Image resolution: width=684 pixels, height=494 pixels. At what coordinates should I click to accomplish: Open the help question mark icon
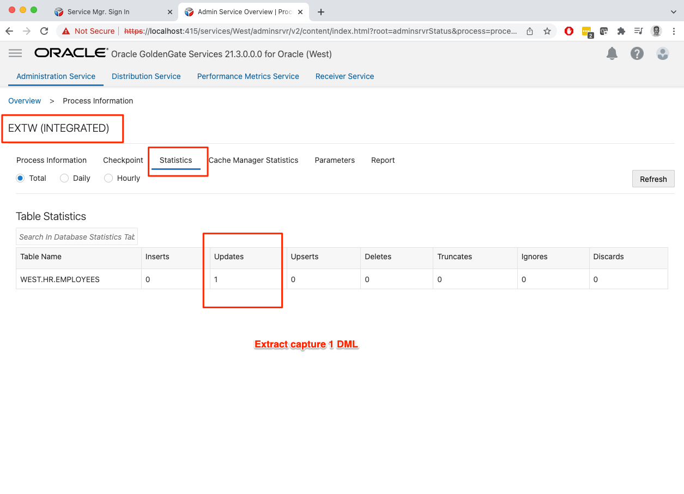click(x=637, y=53)
